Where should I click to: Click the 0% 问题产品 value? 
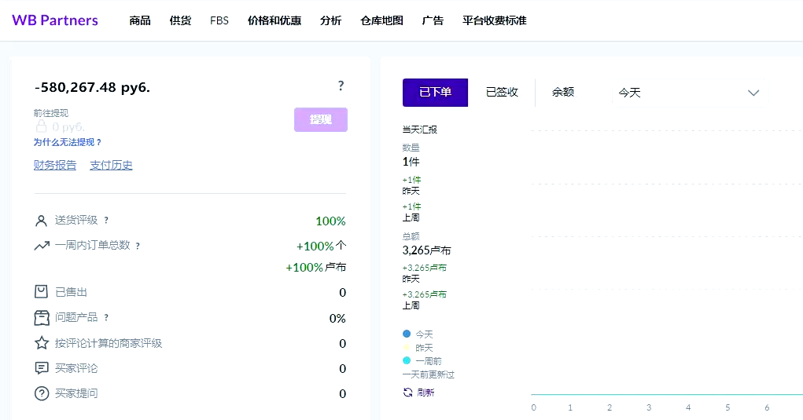(337, 318)
